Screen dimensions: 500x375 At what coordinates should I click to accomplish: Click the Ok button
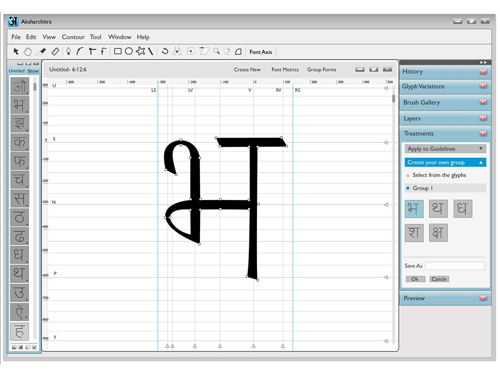pyautogui.click(x=415, y=279)
